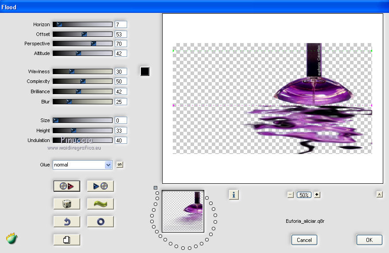Image resolution: width=389 pixels, height=253 pixels.
Task: Click the Complexity value field showing 50
Action: pos(121,82)
